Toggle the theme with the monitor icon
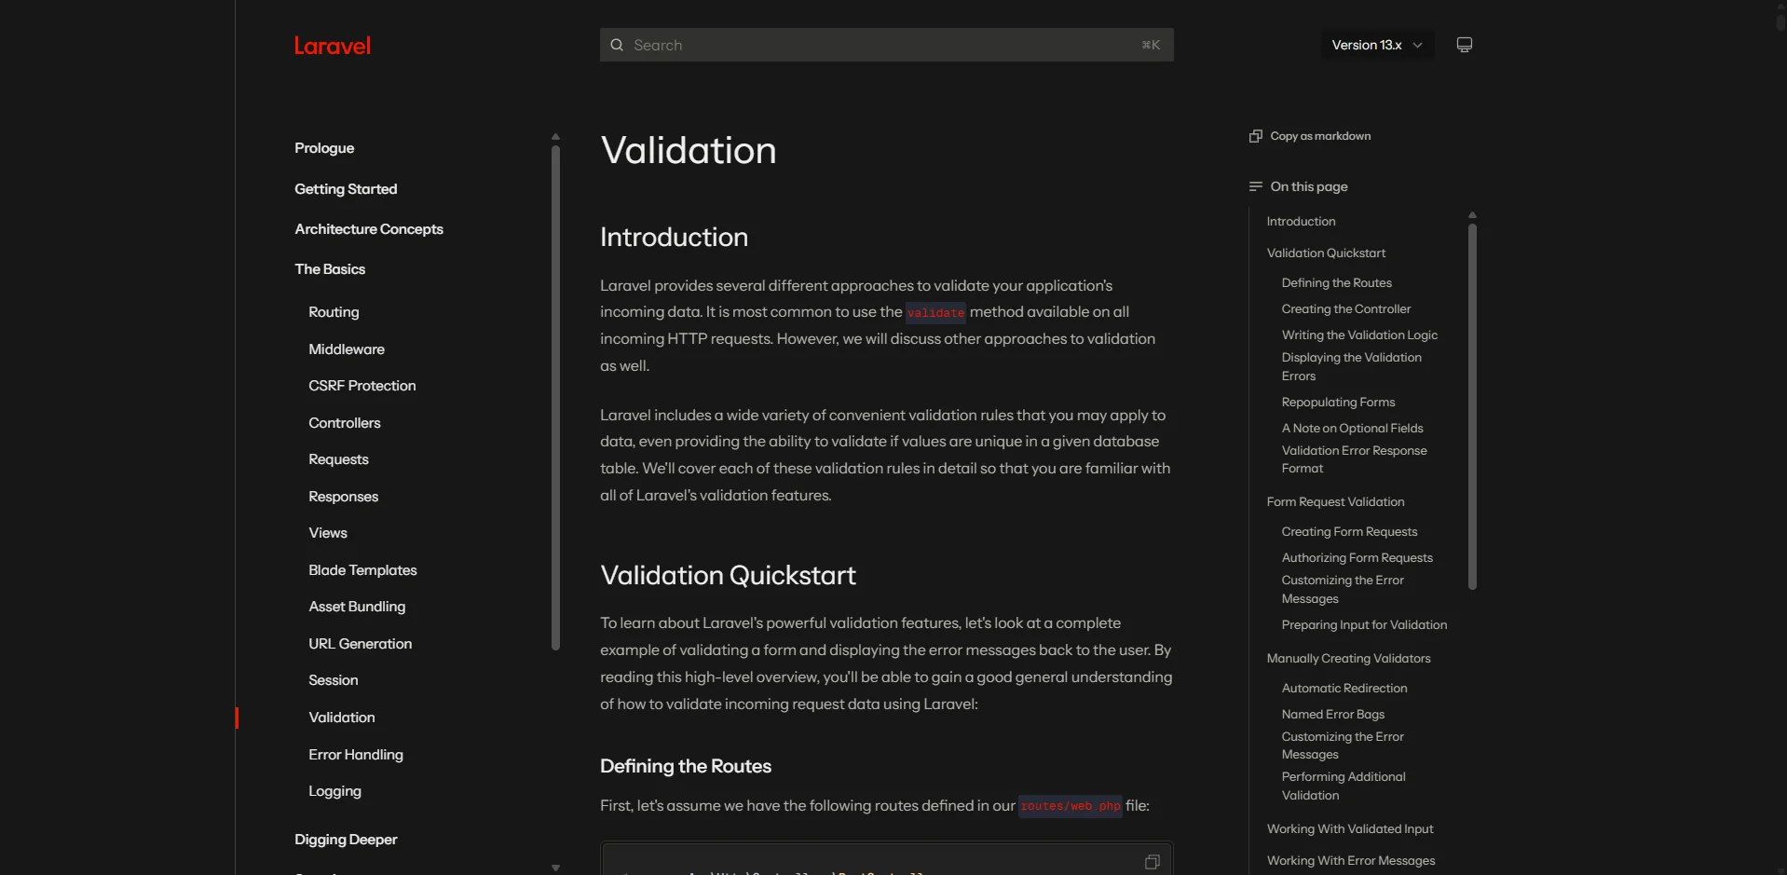The image size is (1787, 875). [1465, 45]
